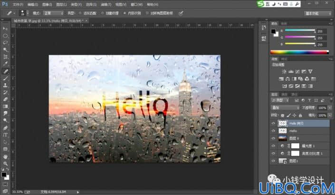Add a Color Balance adjustment (scales icon)

[x=287, y=78]
